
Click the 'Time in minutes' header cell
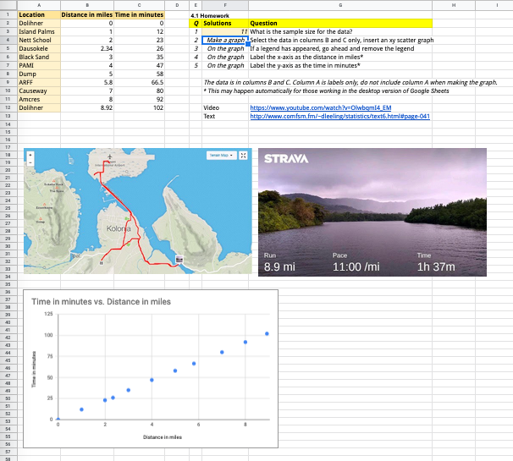point(139,14)
